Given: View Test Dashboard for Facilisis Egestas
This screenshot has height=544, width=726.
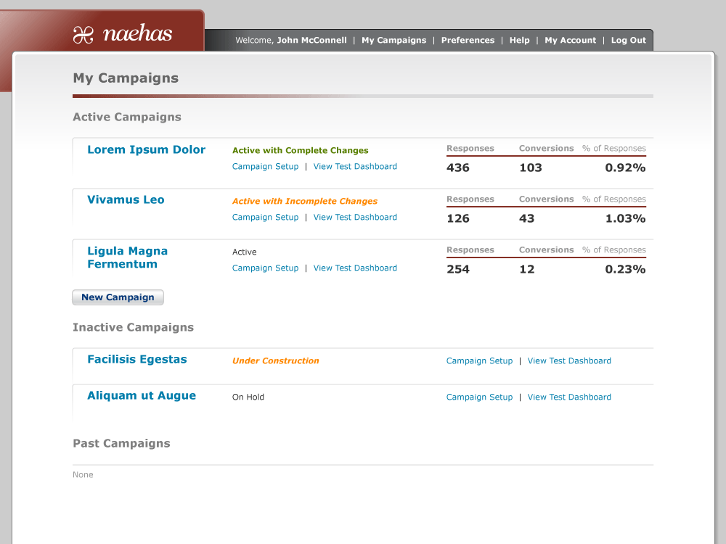Looking at the screenshot, I should point(569,361).
